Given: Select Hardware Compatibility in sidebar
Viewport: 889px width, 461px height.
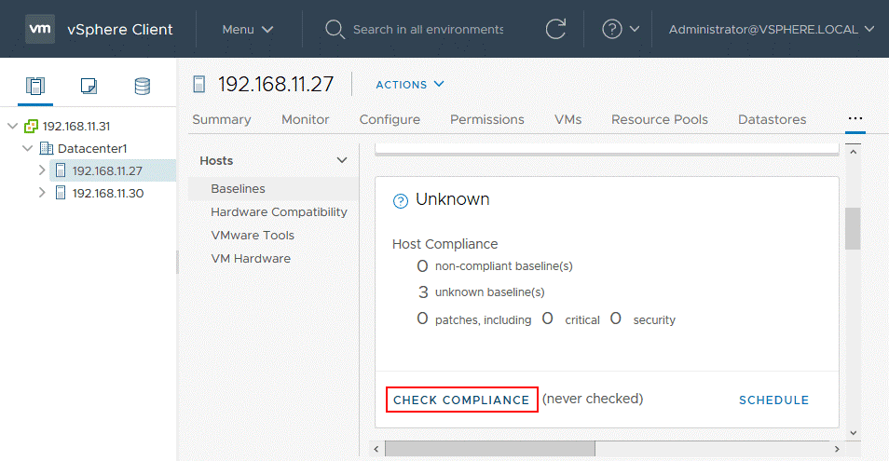Looking at the screenshot, I should pyautogui.click(x=279, y=212).
